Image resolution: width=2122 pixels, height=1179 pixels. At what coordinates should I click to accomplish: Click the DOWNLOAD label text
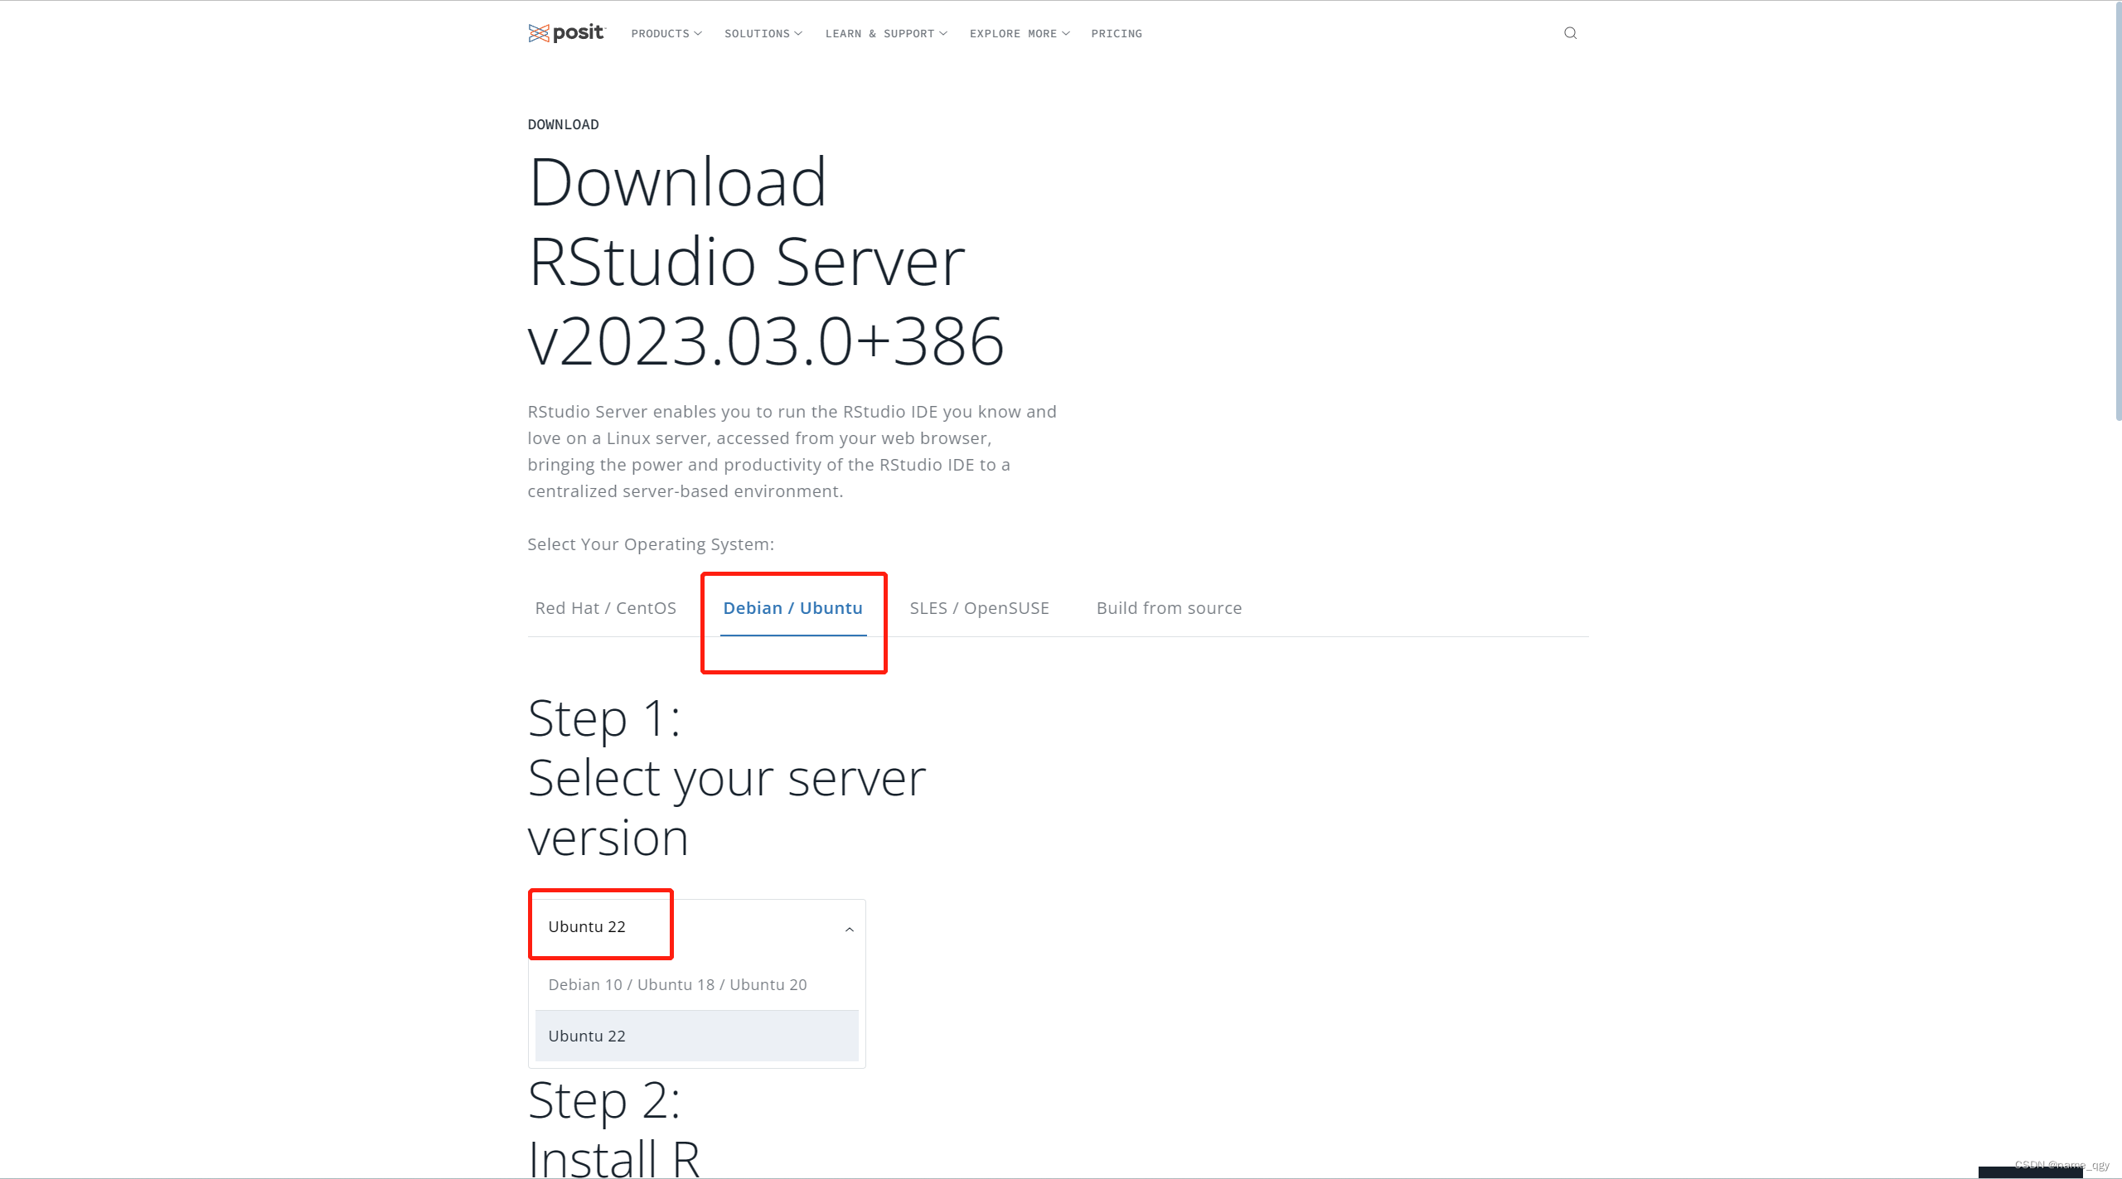coord(563,124)
